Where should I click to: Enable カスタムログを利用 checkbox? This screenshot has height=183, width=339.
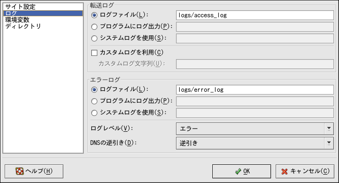click(94, 53)
